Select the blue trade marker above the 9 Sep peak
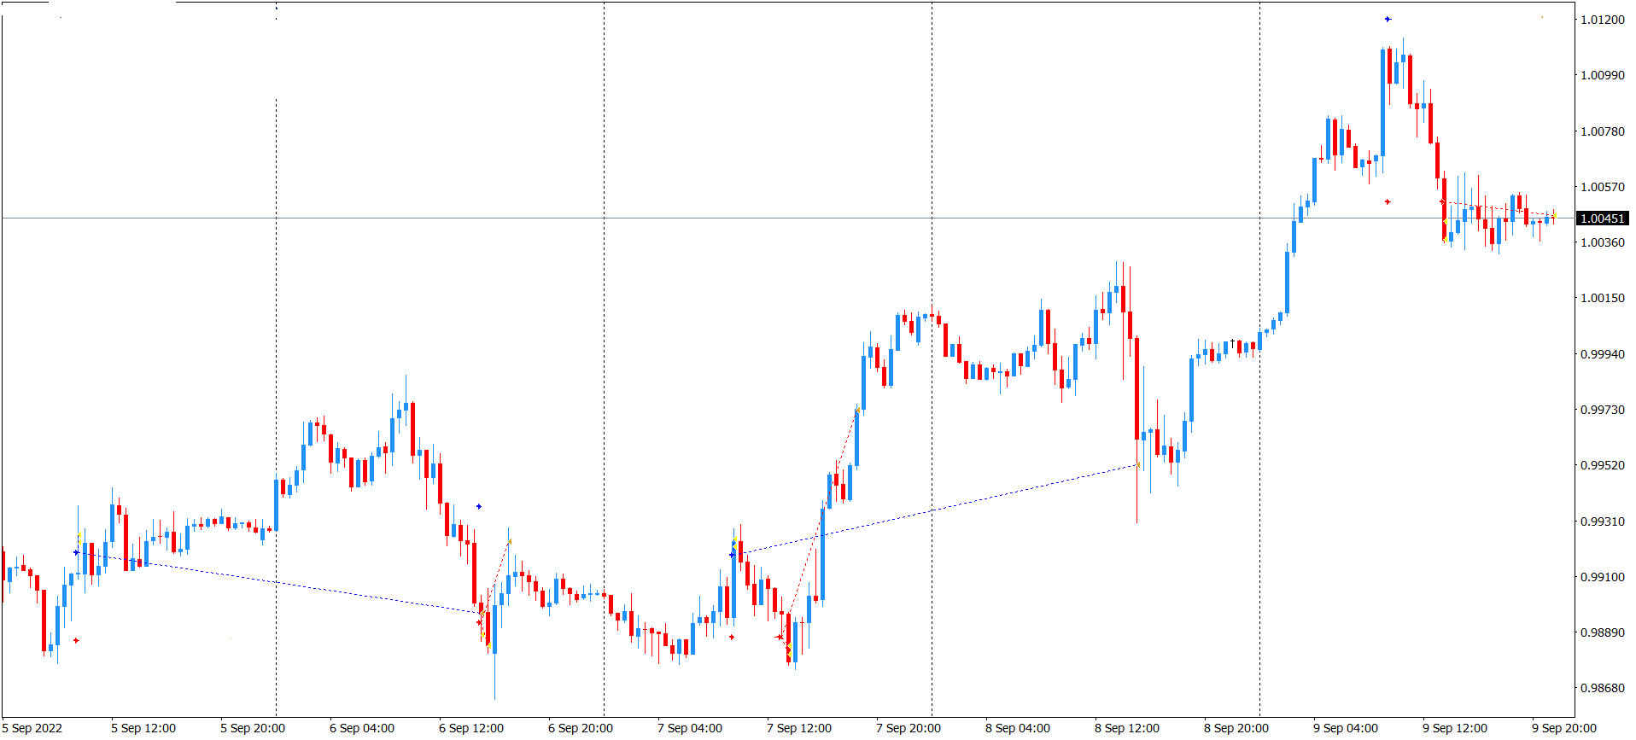 [1388, 19]
